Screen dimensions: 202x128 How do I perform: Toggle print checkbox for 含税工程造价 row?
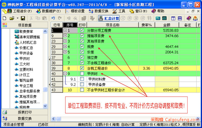tap(82, 68)
